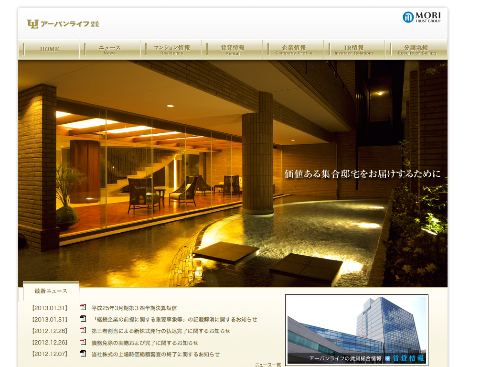491x367 pixels.
Task: Open the ニュース News menu
Action: (x=110, y=50)
